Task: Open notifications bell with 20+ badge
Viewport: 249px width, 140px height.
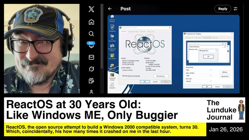Action: tap(91, 45)
